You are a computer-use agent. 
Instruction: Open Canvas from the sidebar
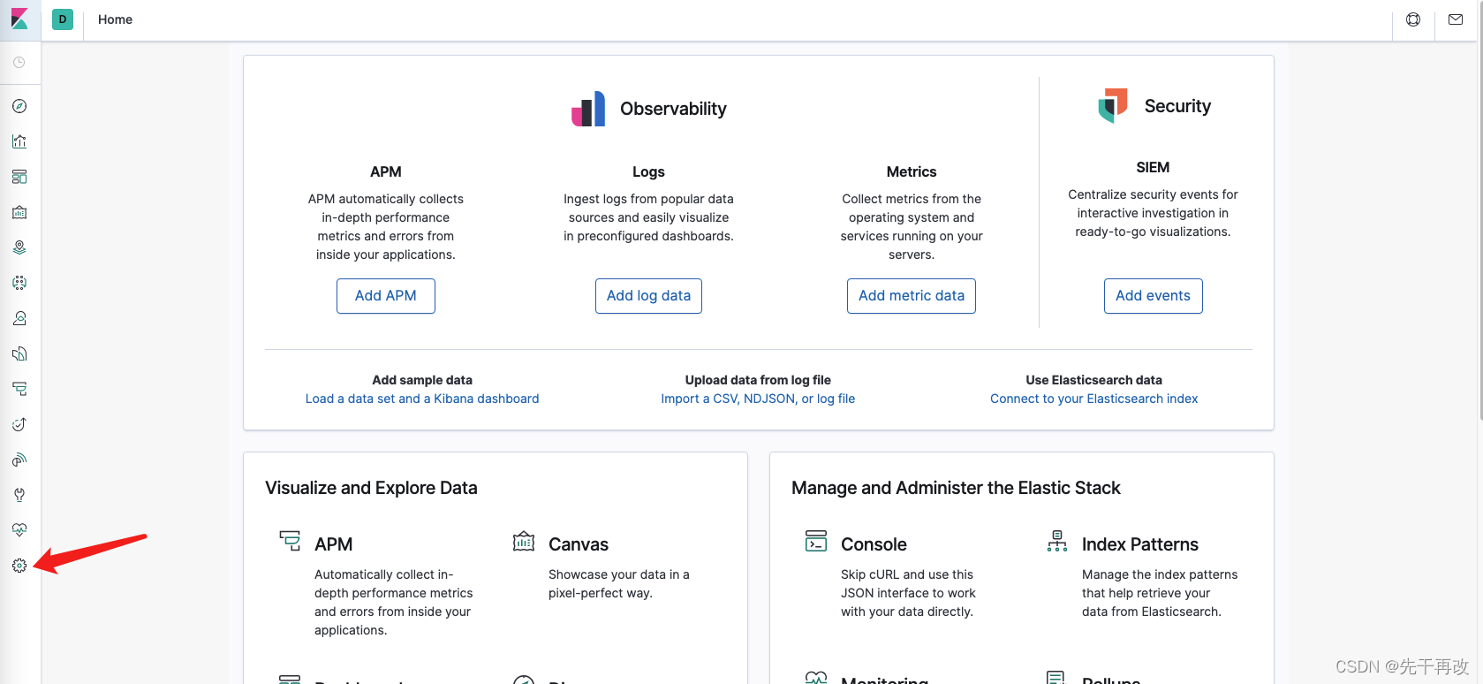[x=19, y=212]
